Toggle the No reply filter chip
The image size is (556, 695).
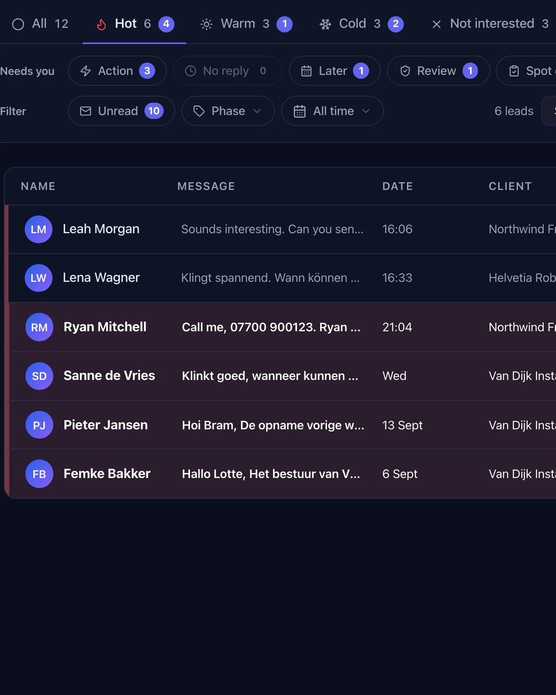pyautogui.click(x=227, y=71)
